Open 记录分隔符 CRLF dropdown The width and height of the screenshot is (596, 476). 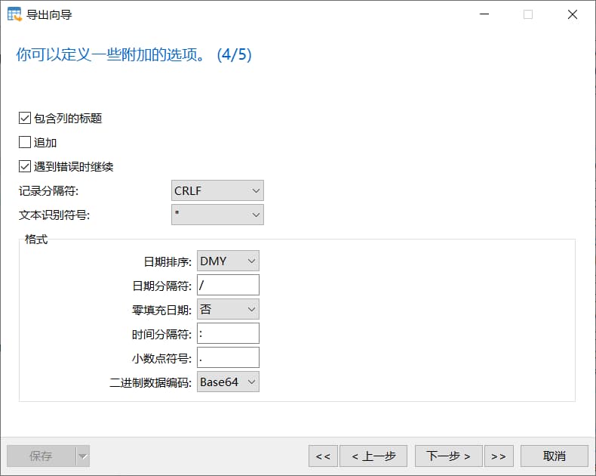point(217,190)
